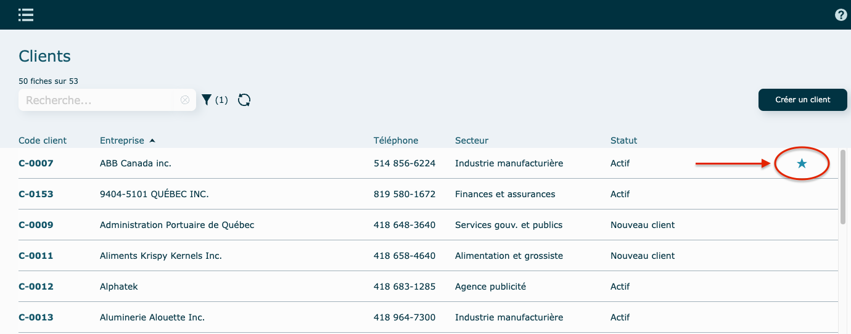Image resolution: width=851 pixels, height=334 pixels.
Task: Open client code C-0153
Action: (x=36, y=194)
